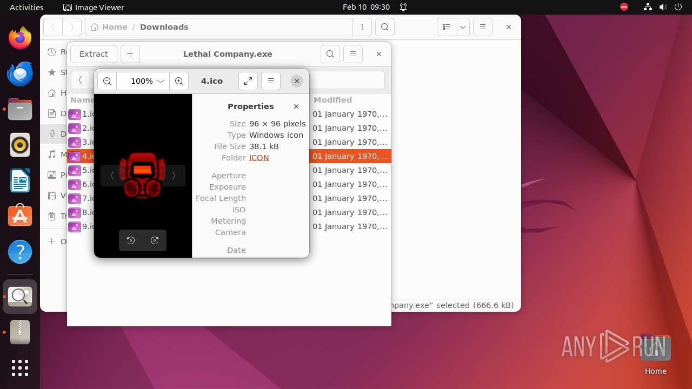This screenshot has height=389, width=692.
Task: Click Downloads in Files path bar
Action: click(164, 27)
